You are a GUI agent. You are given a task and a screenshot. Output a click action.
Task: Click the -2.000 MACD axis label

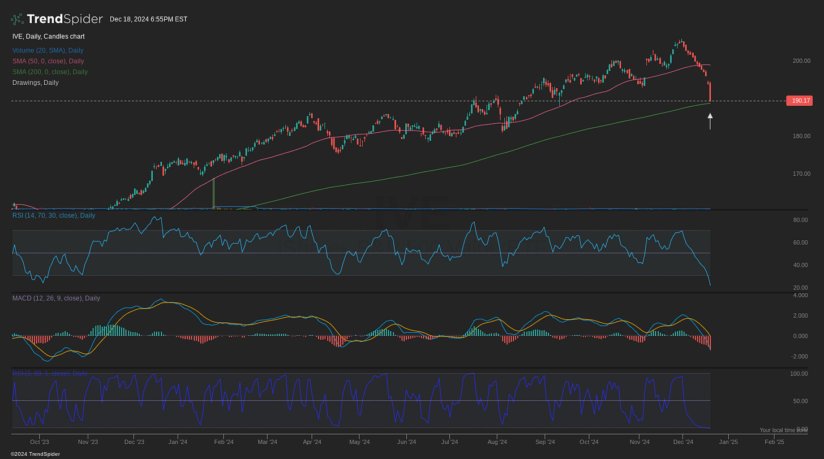[799, 357]
